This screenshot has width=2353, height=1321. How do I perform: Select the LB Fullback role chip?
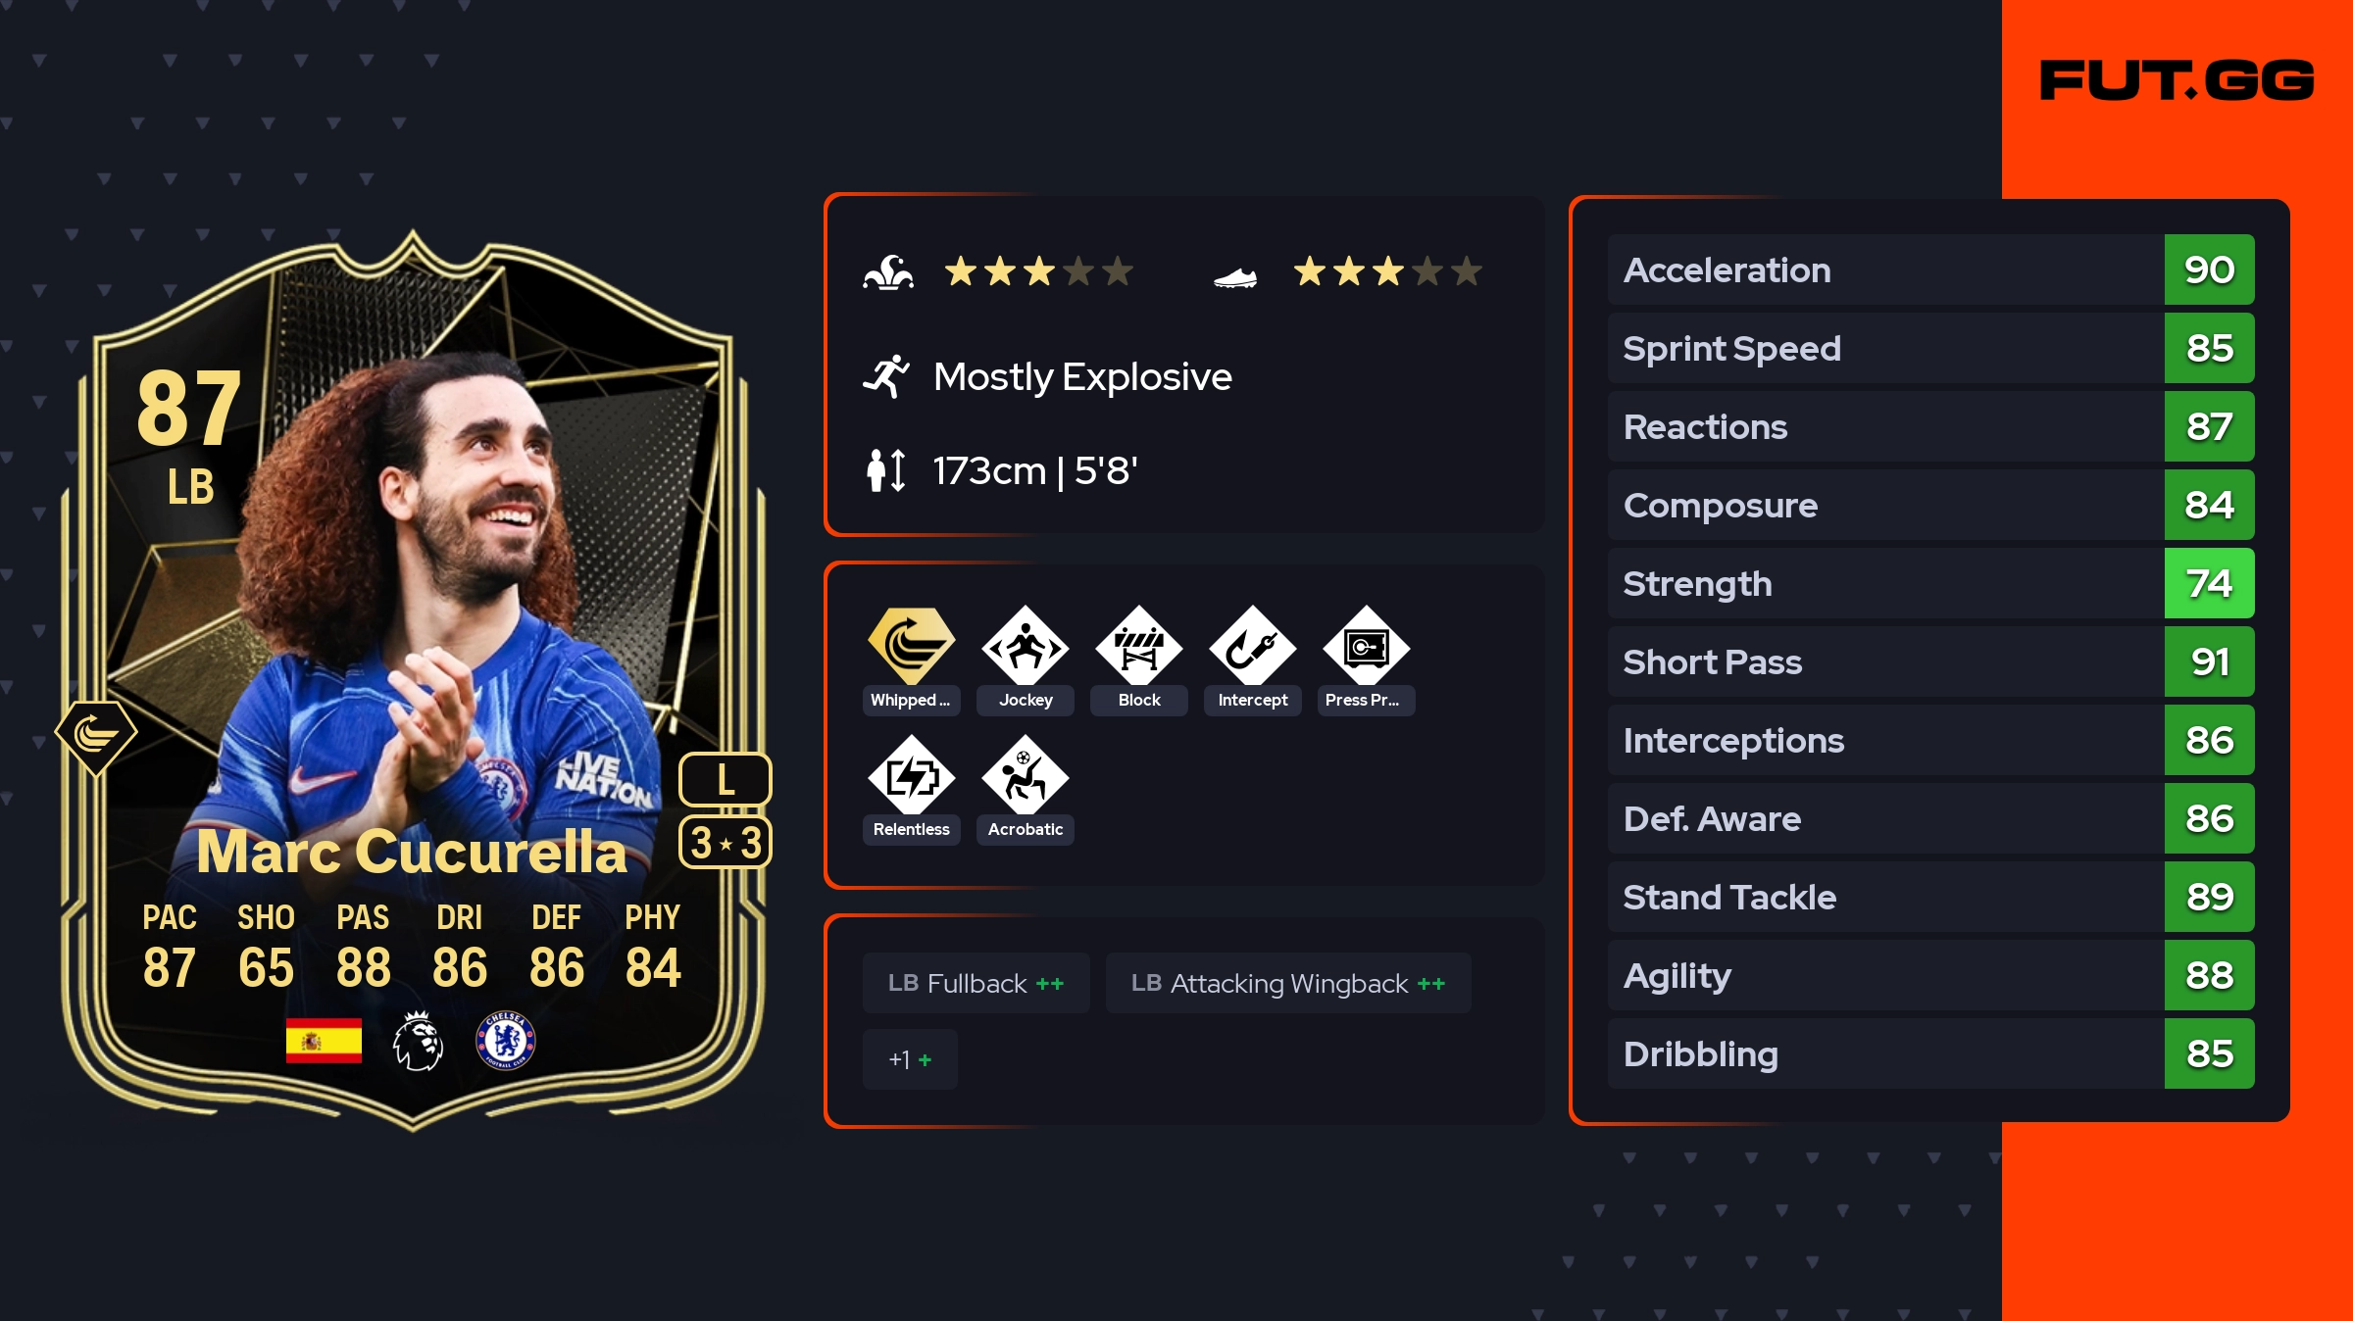coord(976,983)
